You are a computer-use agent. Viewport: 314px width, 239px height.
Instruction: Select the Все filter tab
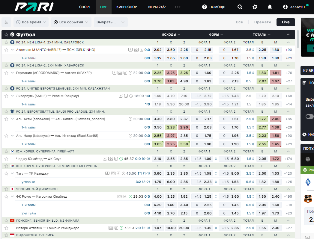pos(239,22)
